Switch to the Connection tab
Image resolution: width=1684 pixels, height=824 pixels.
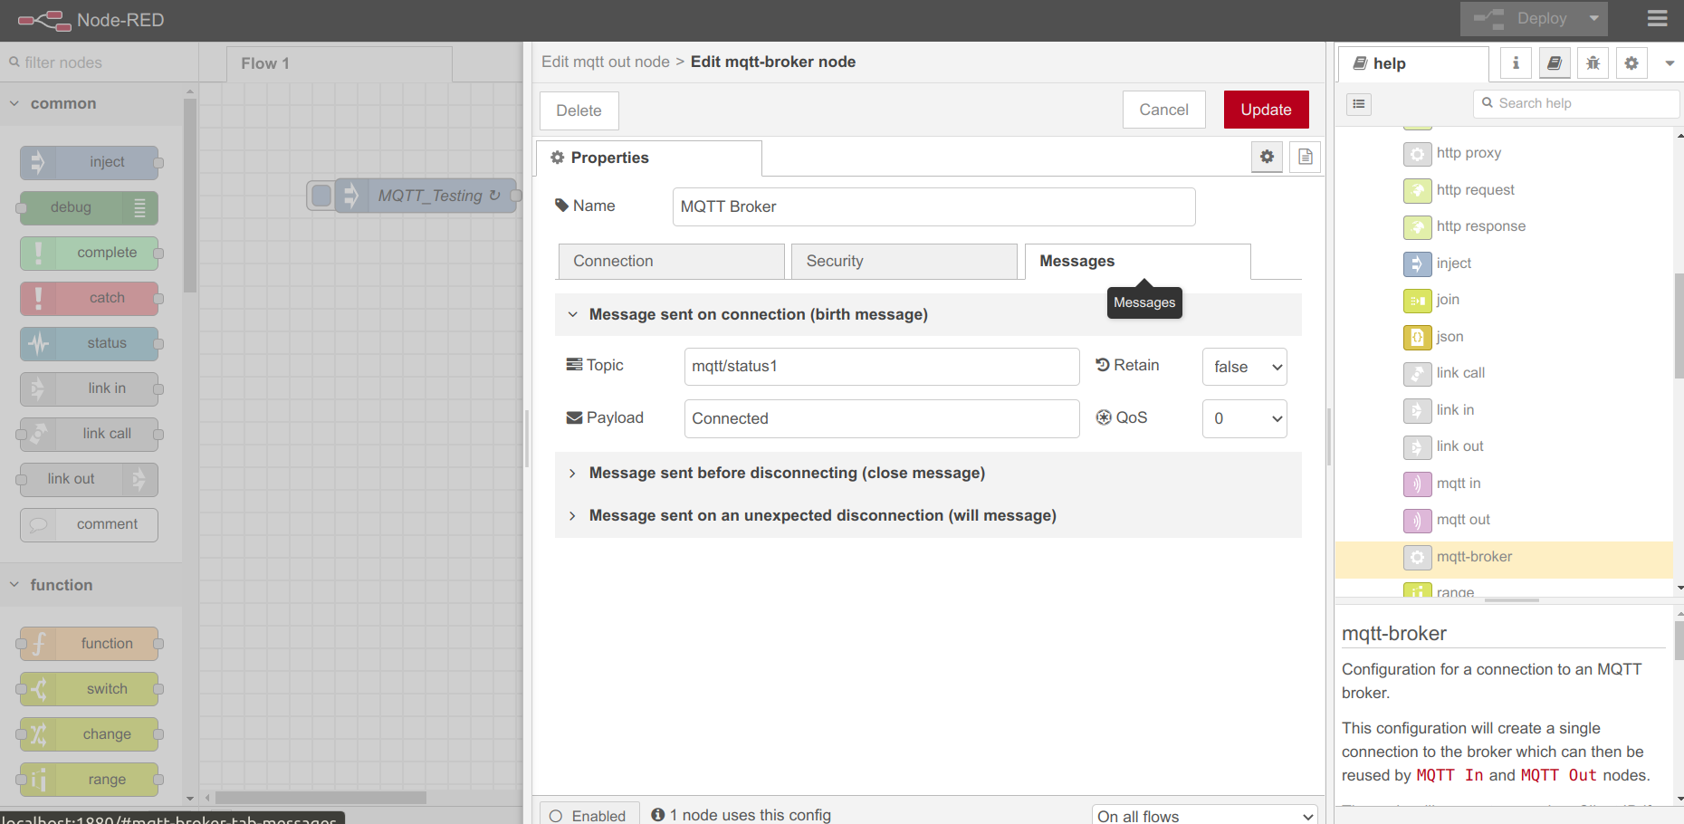(x=671, y=261)
